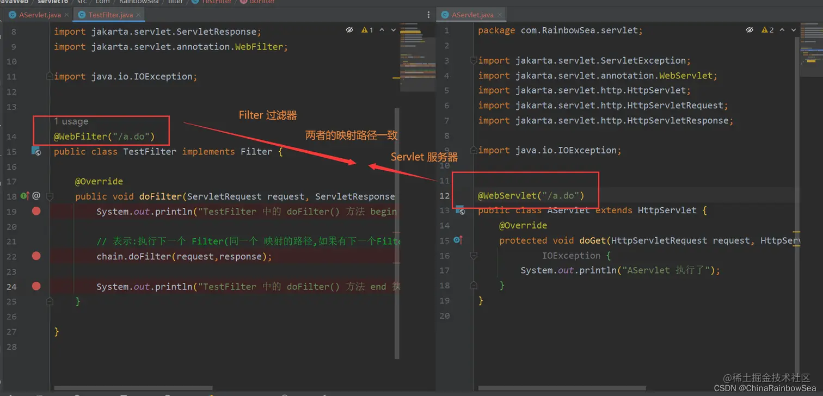This screenshot has height=396, width=823.
Task: Close right editor AServlet.java tab
Action: [x=499, y=15]
